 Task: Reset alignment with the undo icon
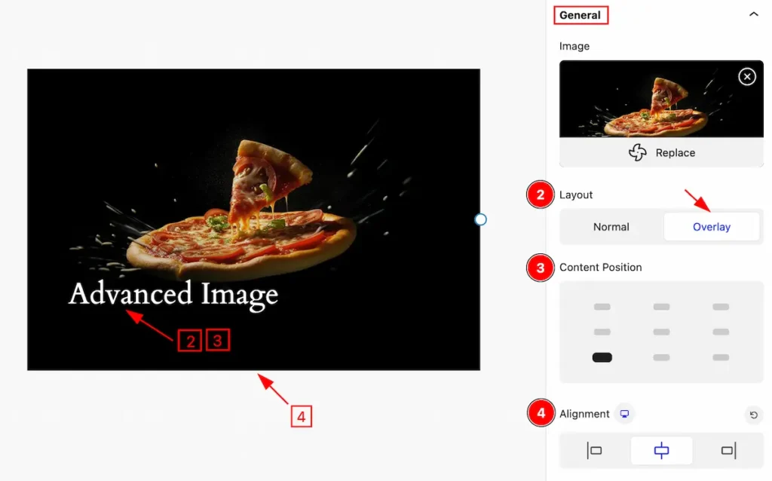pyautogui.click(x=753, y=415)
